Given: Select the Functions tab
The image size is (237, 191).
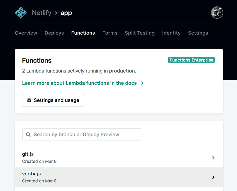Looking at the screenshot, I should [83, 33].
